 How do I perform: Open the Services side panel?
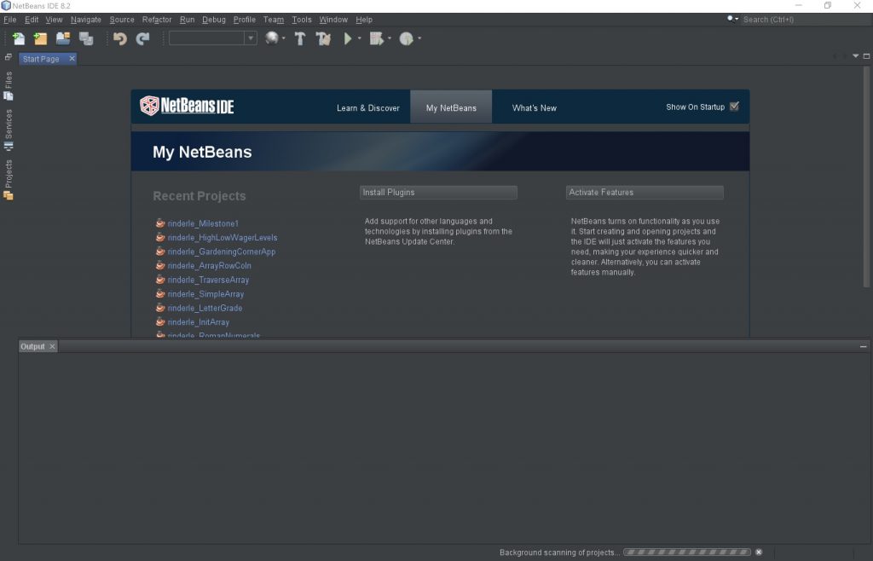click(9, 130)
